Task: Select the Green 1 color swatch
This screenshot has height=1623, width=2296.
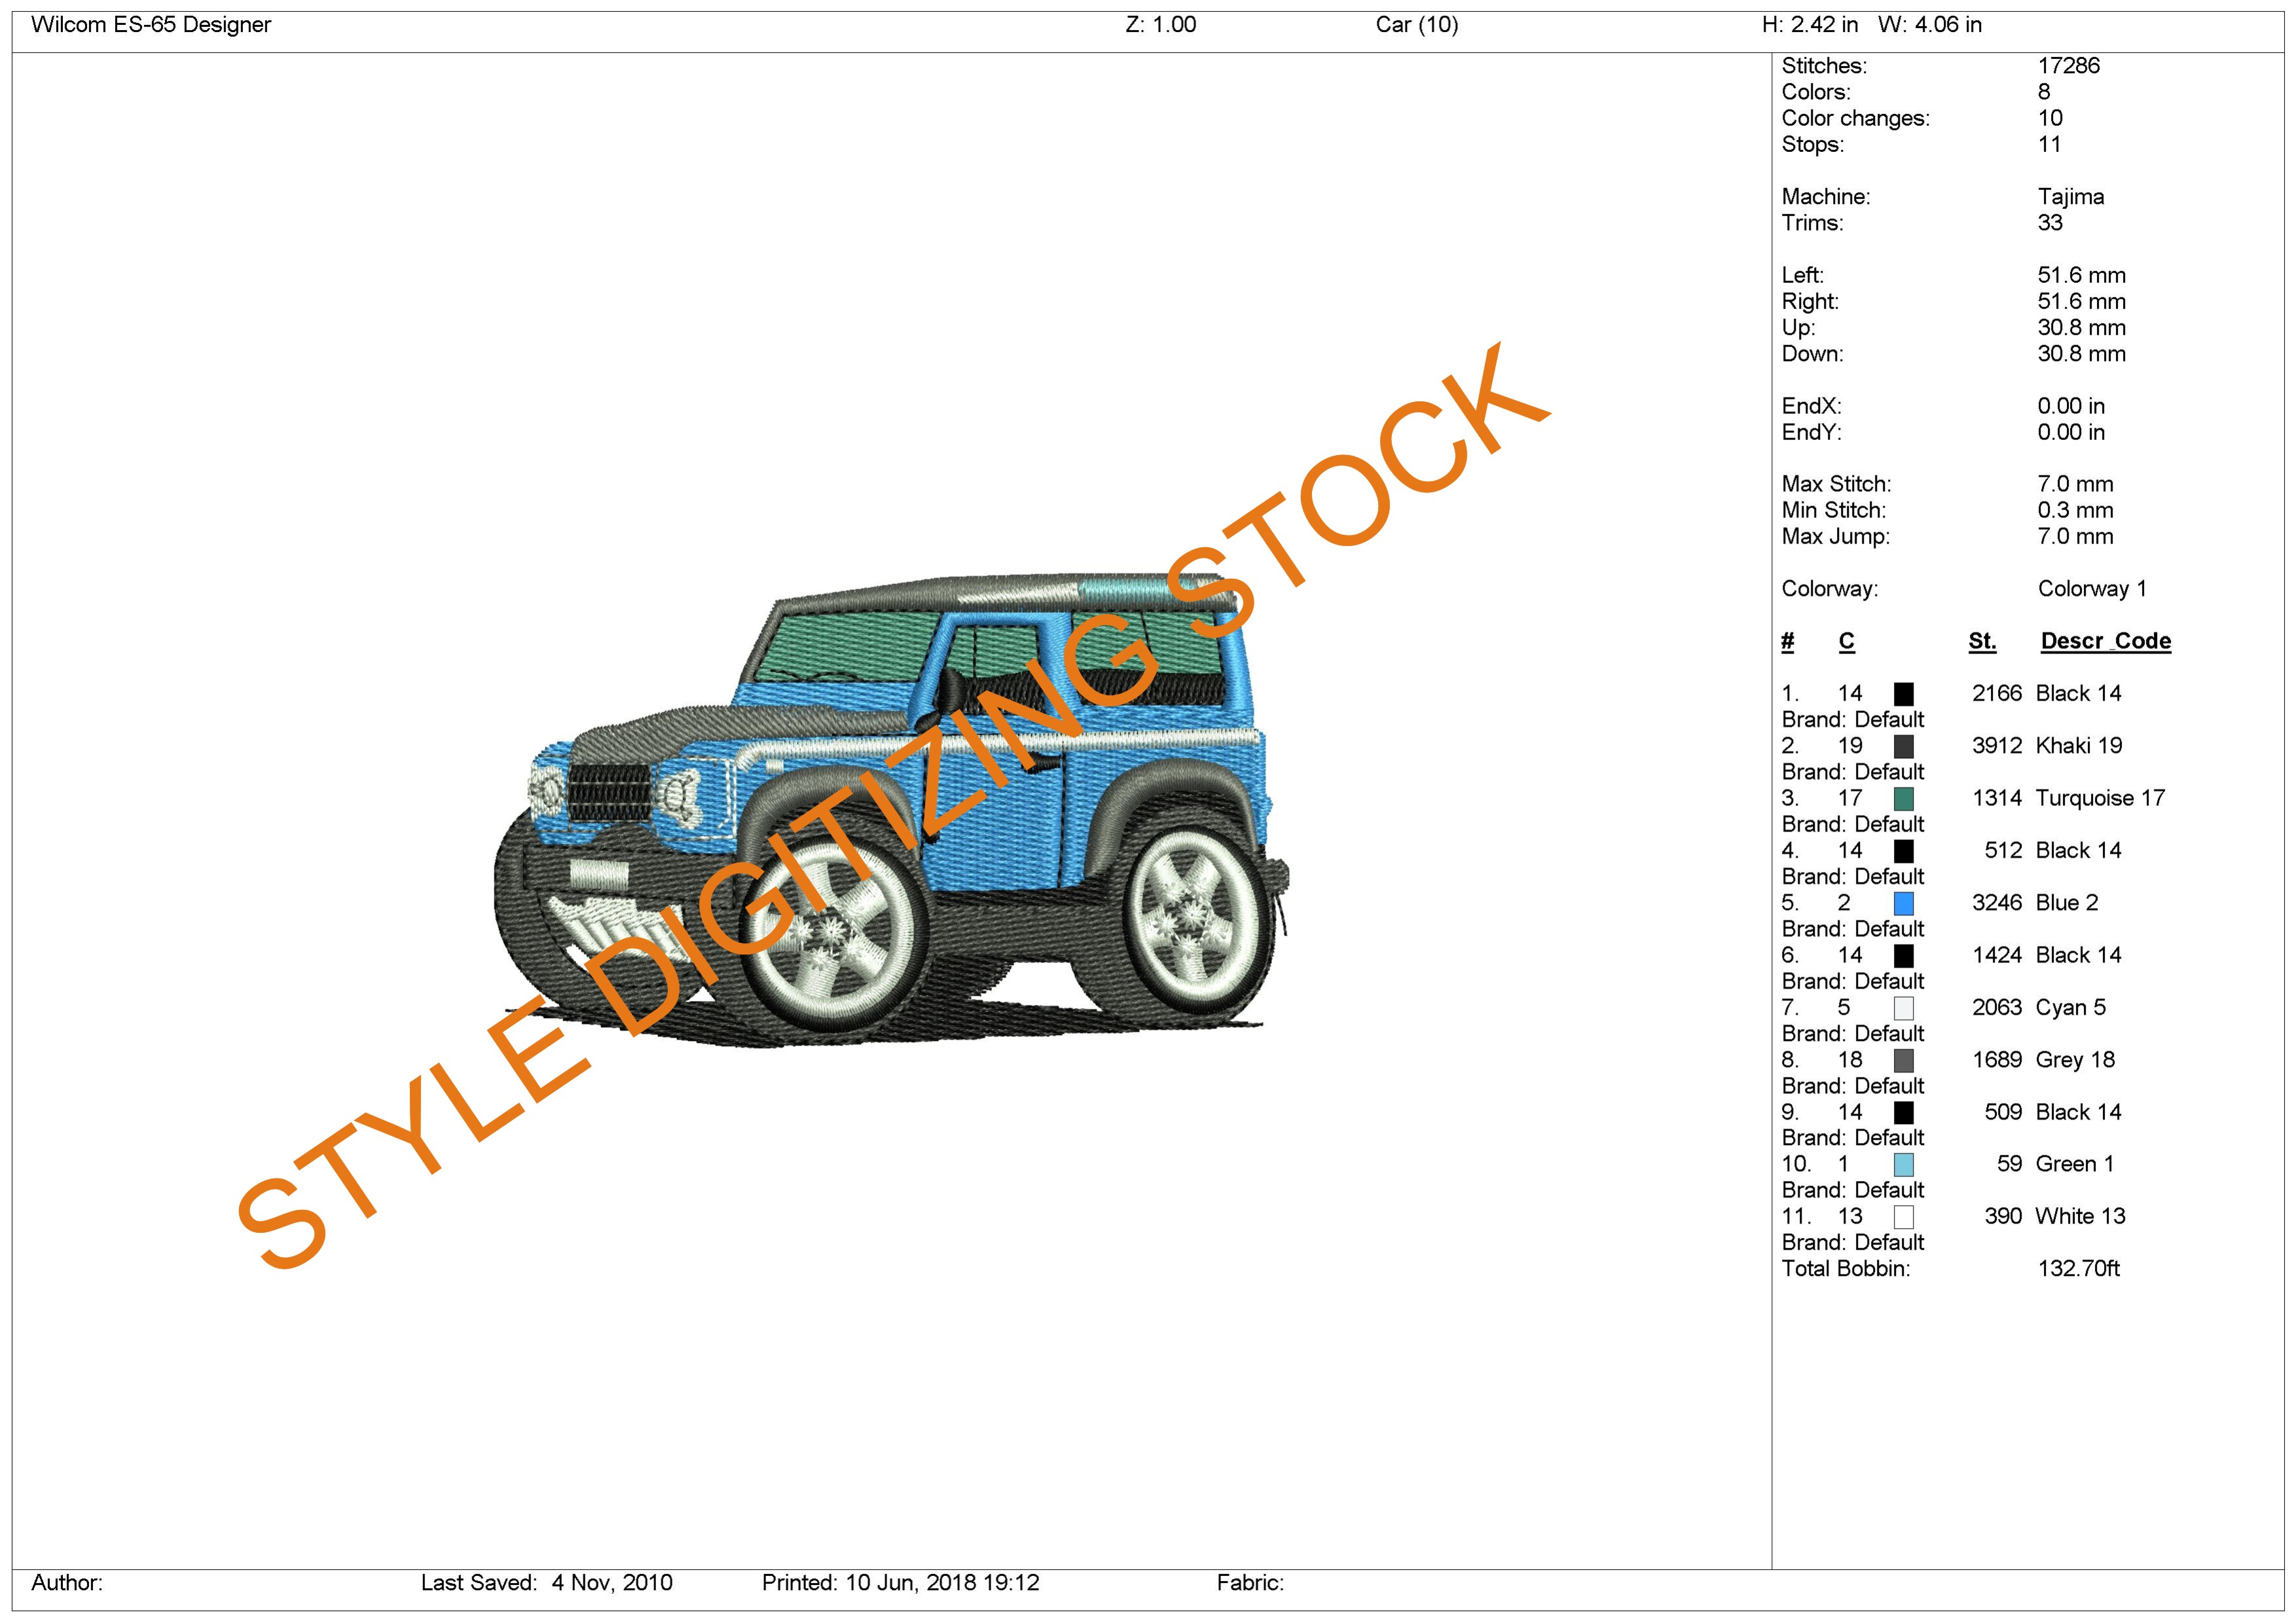Action: (1903, 1164)
